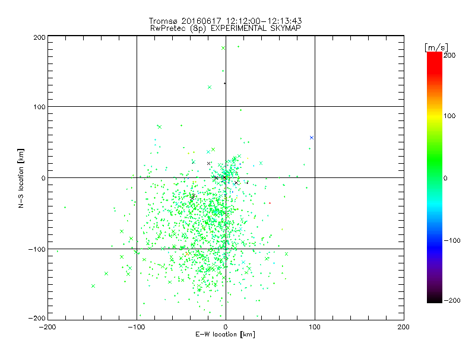This screenshot has width=475, height=356.
Task: Click the x-axis tick label '100'
Action: tap(315, 327)
